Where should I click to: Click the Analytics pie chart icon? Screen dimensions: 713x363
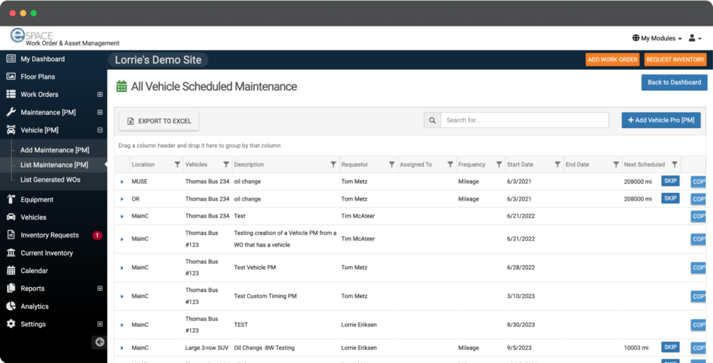[11, 307]
